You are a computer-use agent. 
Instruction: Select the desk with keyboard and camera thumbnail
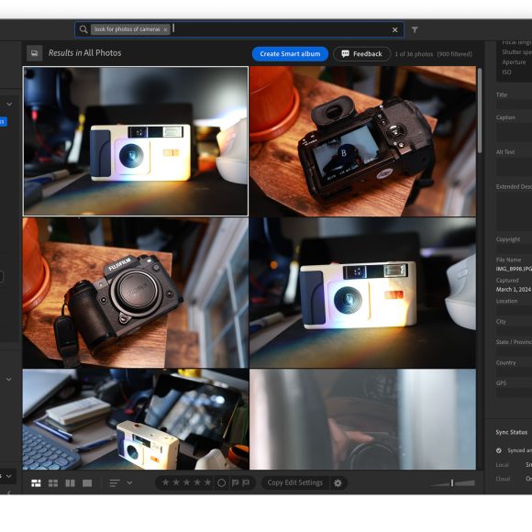tap(136, 419)
